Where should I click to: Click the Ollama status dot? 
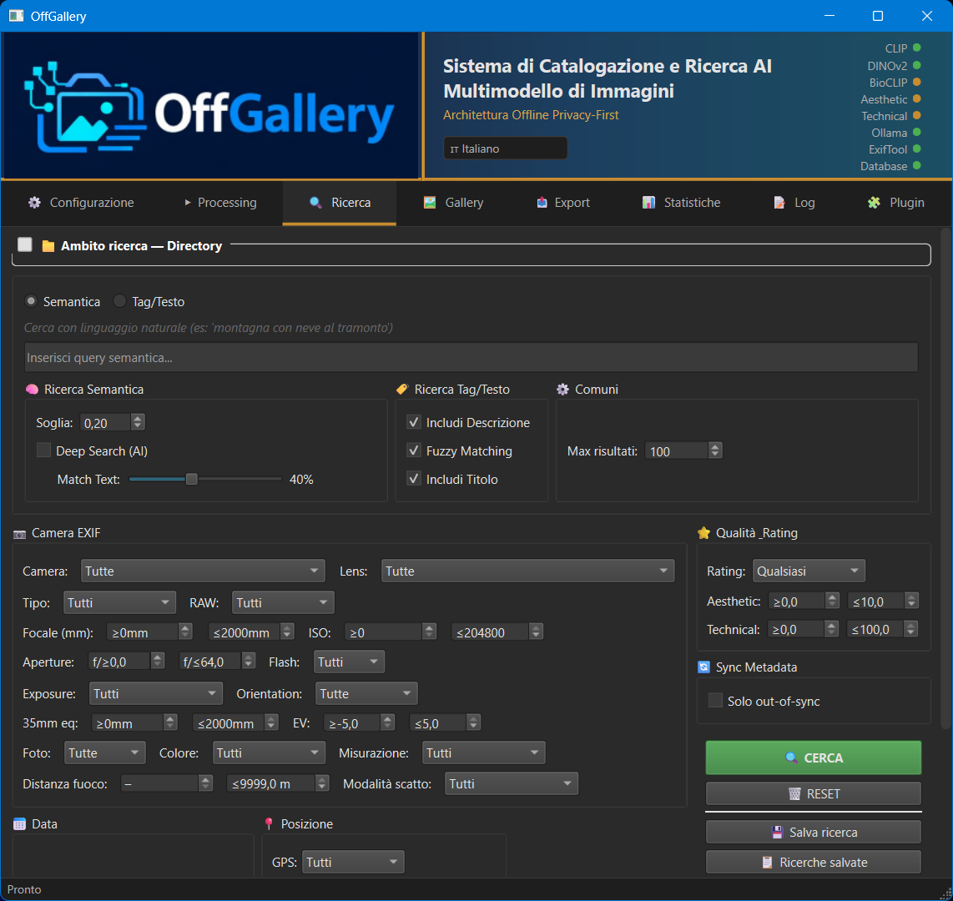[916, 132]
